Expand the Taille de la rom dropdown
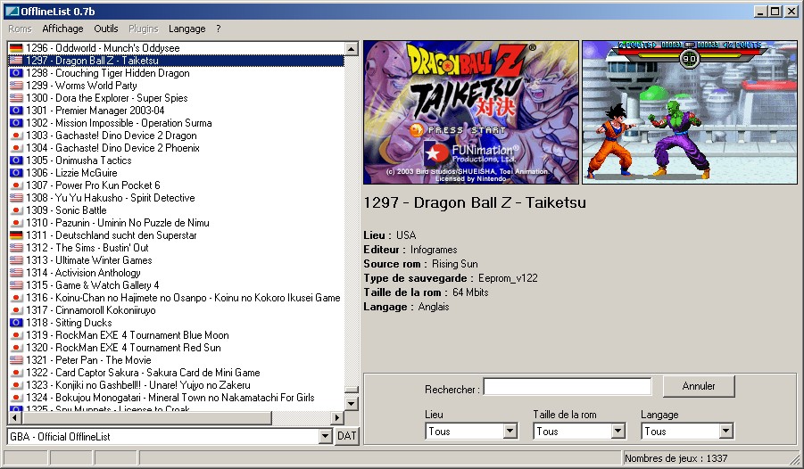 click(x=618, y=431)
